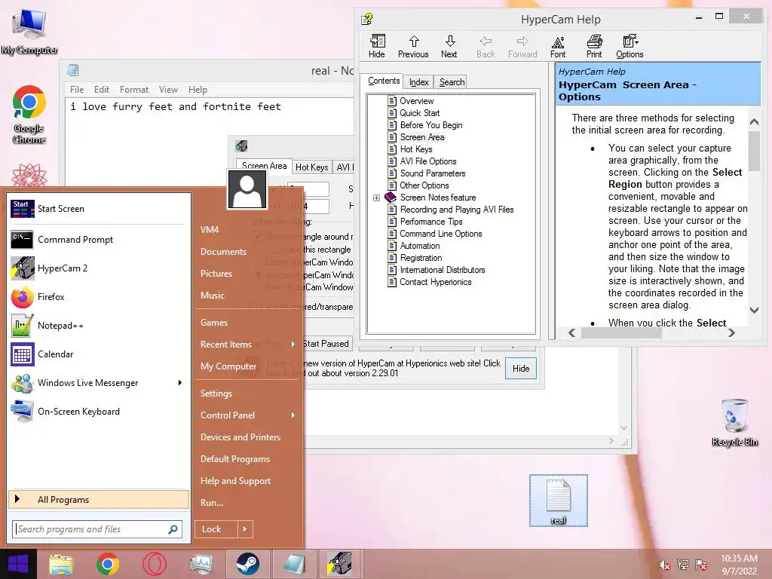Switch to the Notepad taskbar button
The height and width of the screenshot is (579, 772).
(295, 564)
